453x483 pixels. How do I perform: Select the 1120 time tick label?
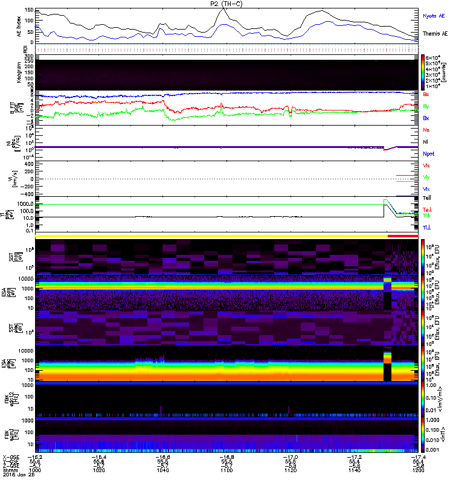click(x=291, y=470)
